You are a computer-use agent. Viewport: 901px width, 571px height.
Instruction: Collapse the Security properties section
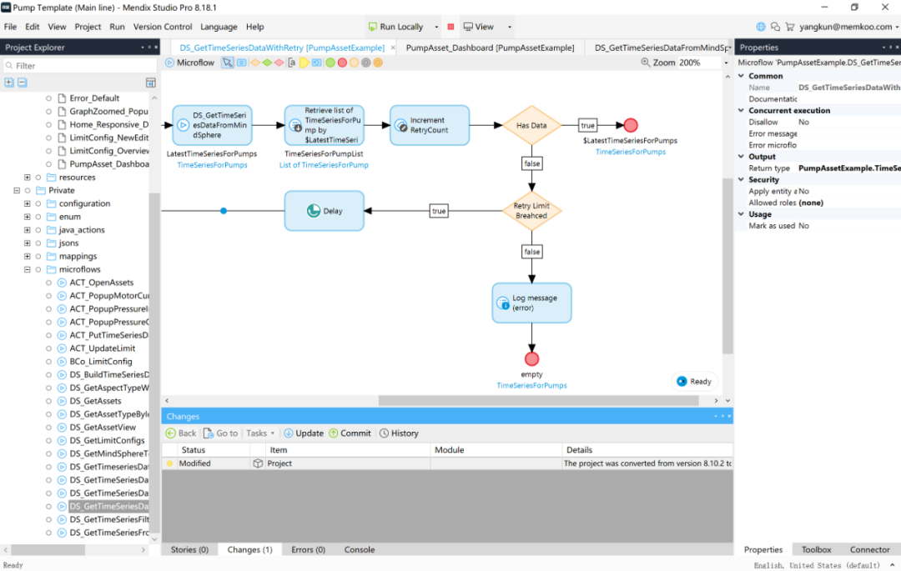click(742, 179)
